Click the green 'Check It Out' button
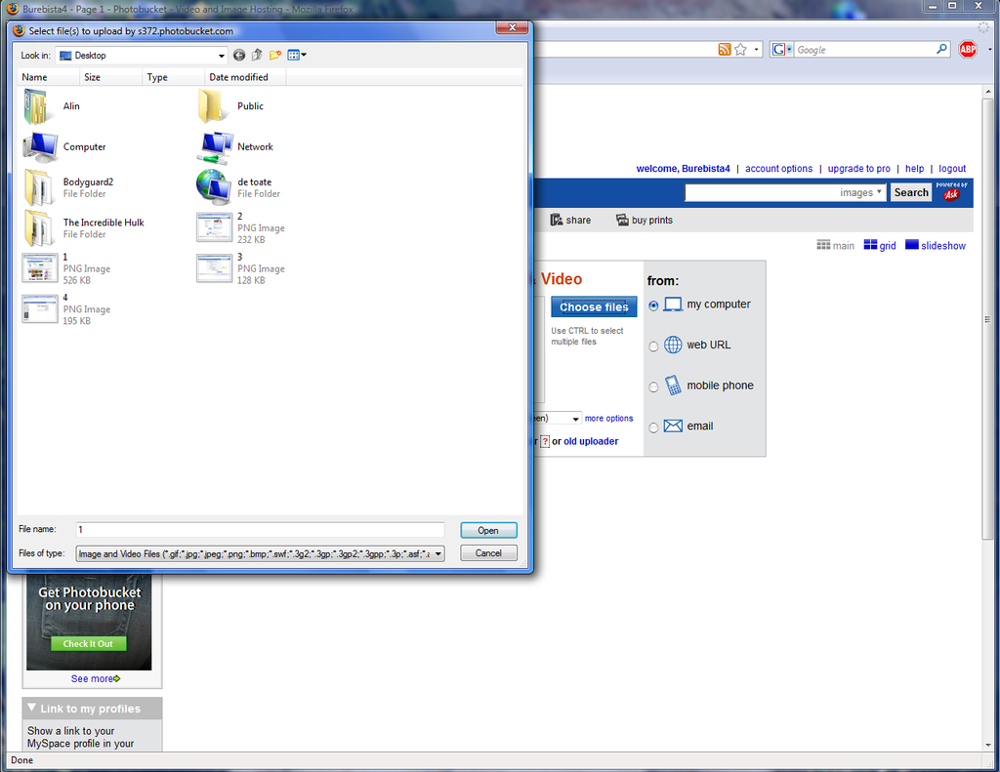Image resolution: width=1000 pixels, height=772 pixels. [88, 644]
